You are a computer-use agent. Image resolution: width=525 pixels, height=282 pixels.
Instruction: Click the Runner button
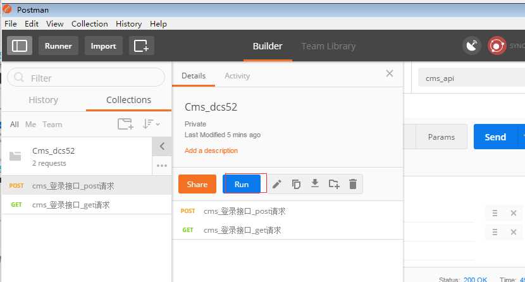58,46
